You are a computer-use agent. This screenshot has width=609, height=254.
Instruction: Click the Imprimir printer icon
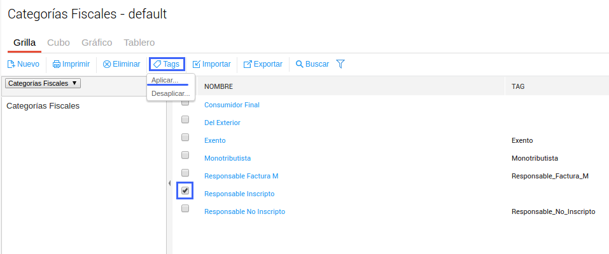(x=57, y=64)
